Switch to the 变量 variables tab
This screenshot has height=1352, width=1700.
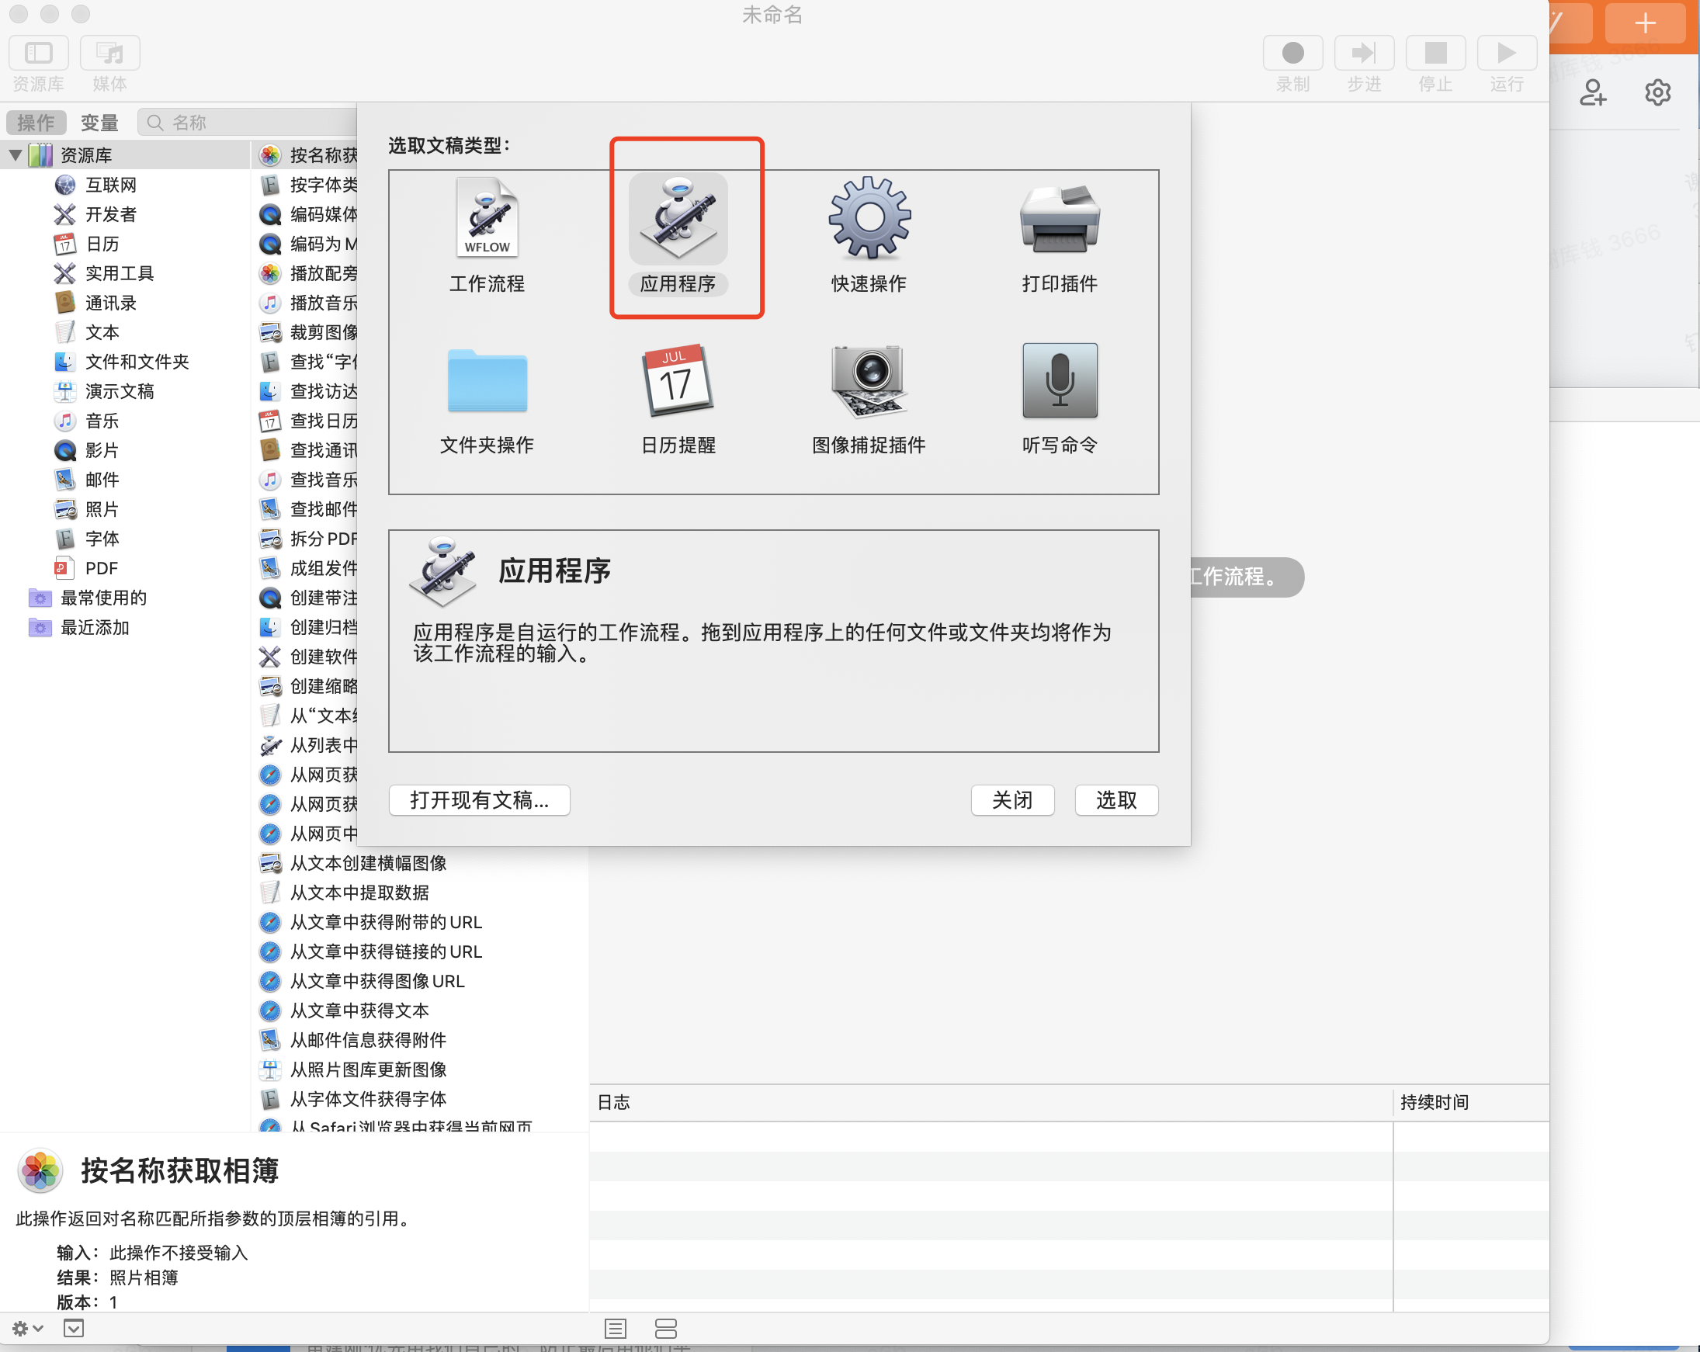tap(99, 122)
